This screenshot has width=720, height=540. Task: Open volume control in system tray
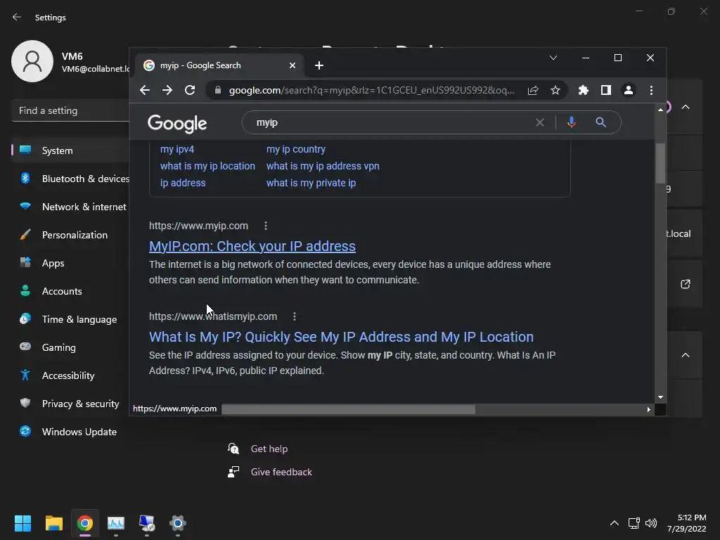(x=651, y=523)
